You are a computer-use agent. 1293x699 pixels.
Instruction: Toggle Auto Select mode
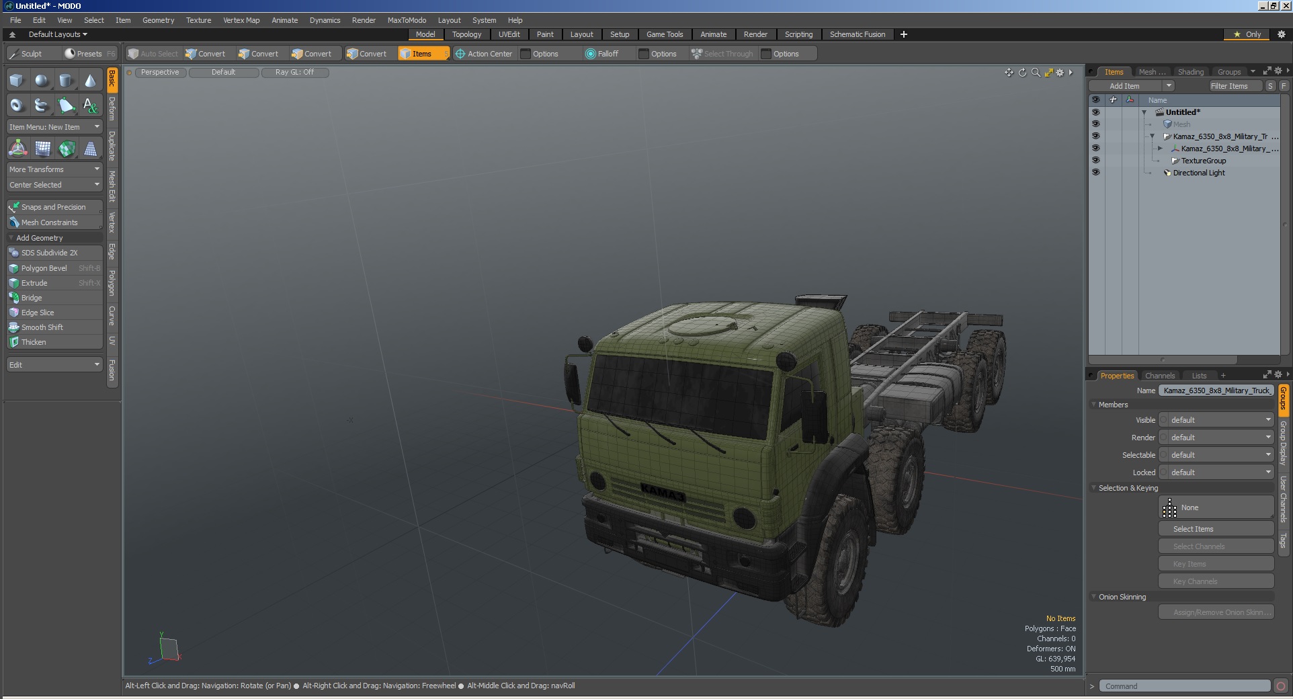153,54
